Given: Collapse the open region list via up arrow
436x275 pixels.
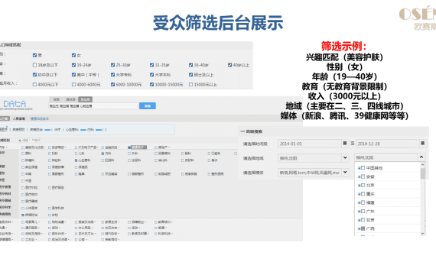Looking at the screenshot, I should click(421, 157).
